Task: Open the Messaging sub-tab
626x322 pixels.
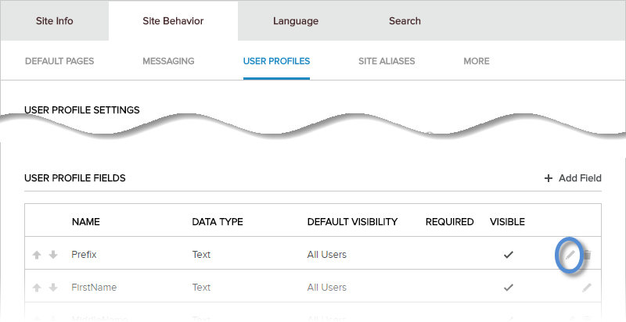Action: (168, 61)
